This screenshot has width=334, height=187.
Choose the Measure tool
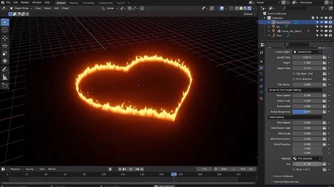5,77
